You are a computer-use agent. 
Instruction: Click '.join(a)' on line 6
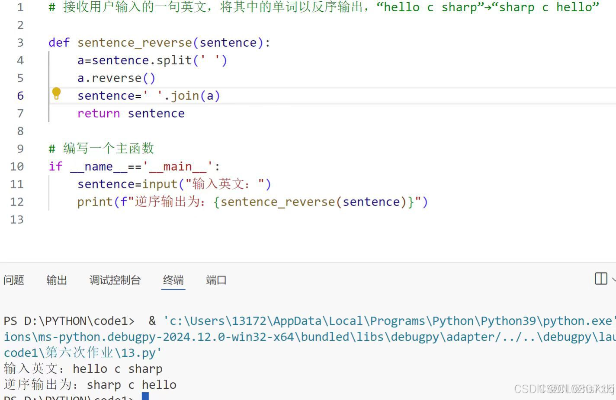tap(192, 96)
